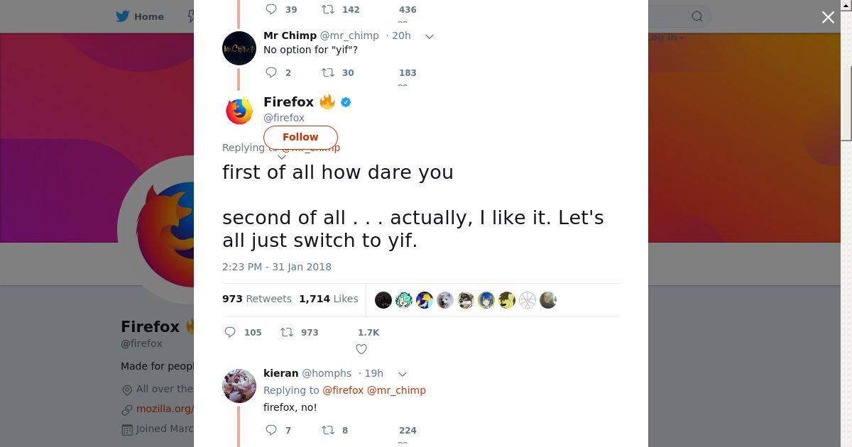The height and width of the screenshot is (447, 852).
Task: Open the 973 Retweets list
Action: click(257, 299)
